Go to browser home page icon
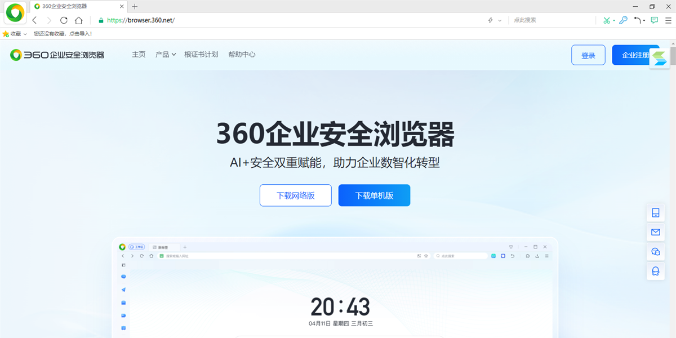676x338 pixels. [79, 20]
